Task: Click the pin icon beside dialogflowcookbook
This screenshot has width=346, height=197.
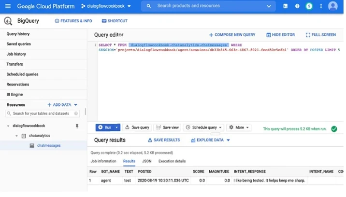Action: point(77,126)
